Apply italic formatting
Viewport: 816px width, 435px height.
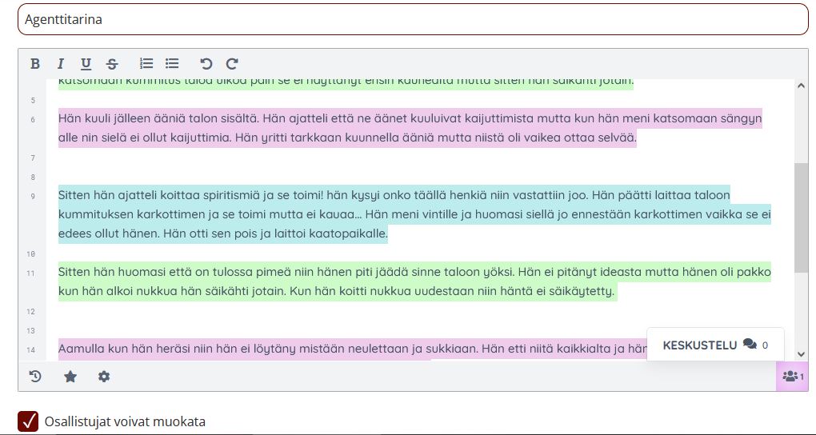(60, 64)
